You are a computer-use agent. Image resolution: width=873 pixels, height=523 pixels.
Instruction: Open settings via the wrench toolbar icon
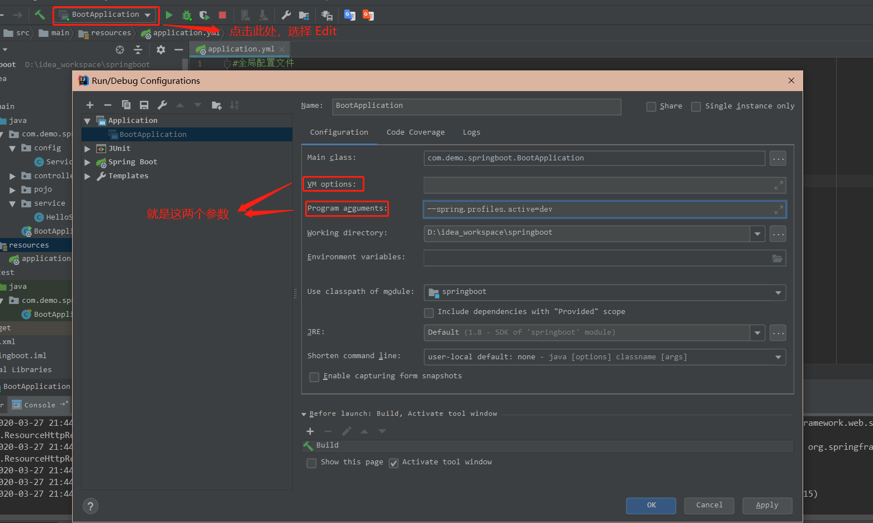286,15
